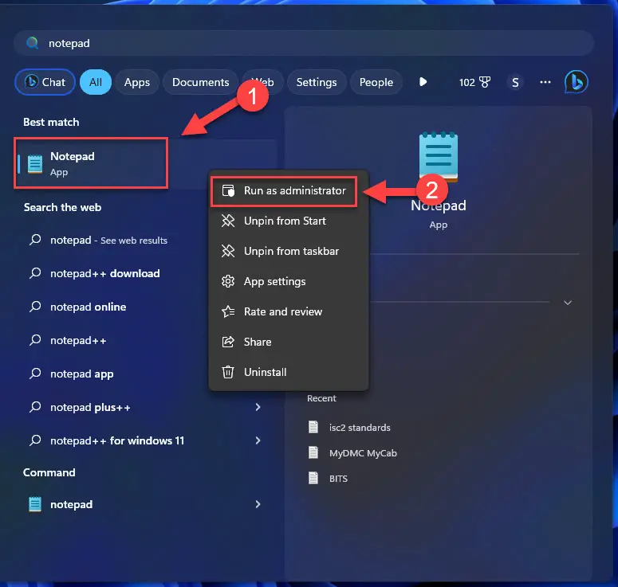The width and height of the screenshot is (618, 587).
Task: Switch to the Settings filter tab
Action: [x=317, y=82]
